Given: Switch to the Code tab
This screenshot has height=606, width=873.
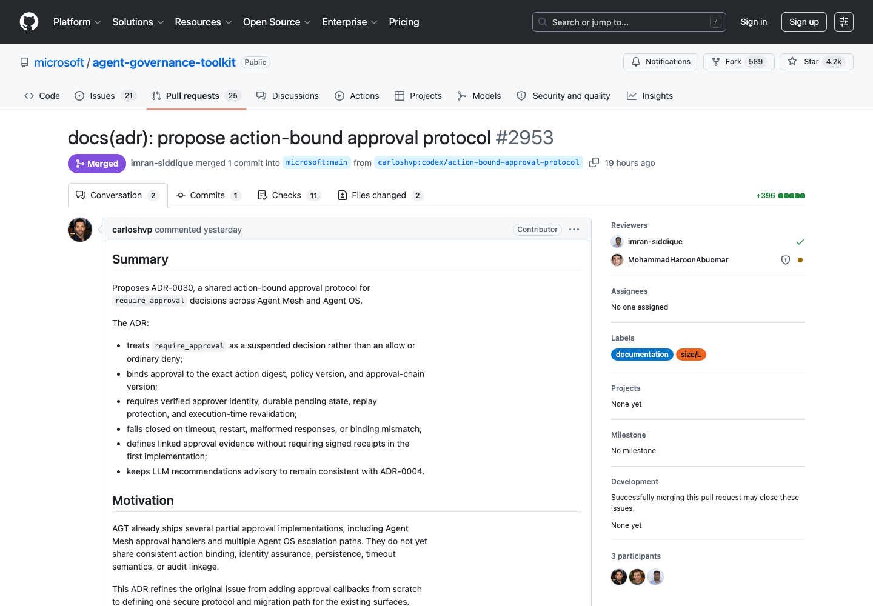Looking at the screenshot, I should [x=42, y=96].
